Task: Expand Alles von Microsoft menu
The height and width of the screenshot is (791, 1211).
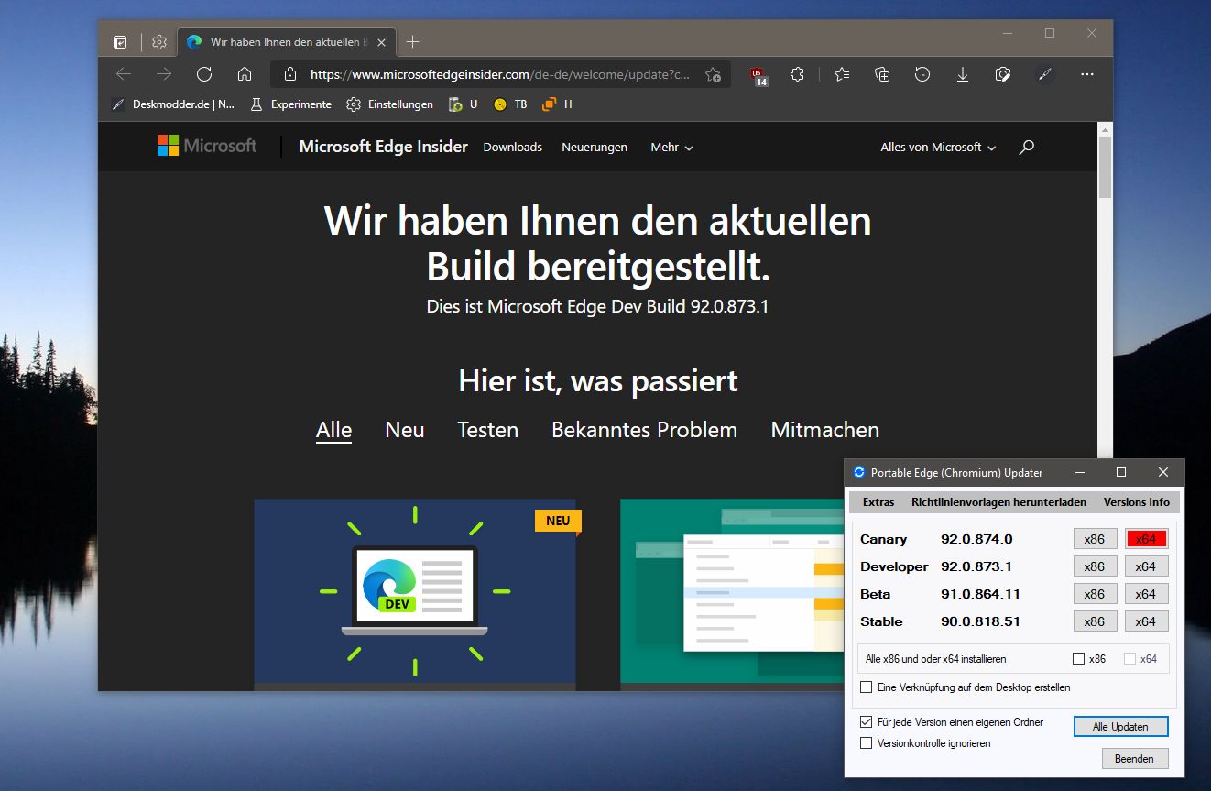Action: (x=938, y=147)
